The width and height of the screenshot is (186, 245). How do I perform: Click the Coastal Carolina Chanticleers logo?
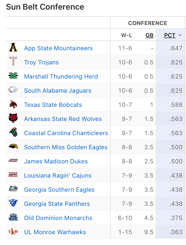point(13,133)
